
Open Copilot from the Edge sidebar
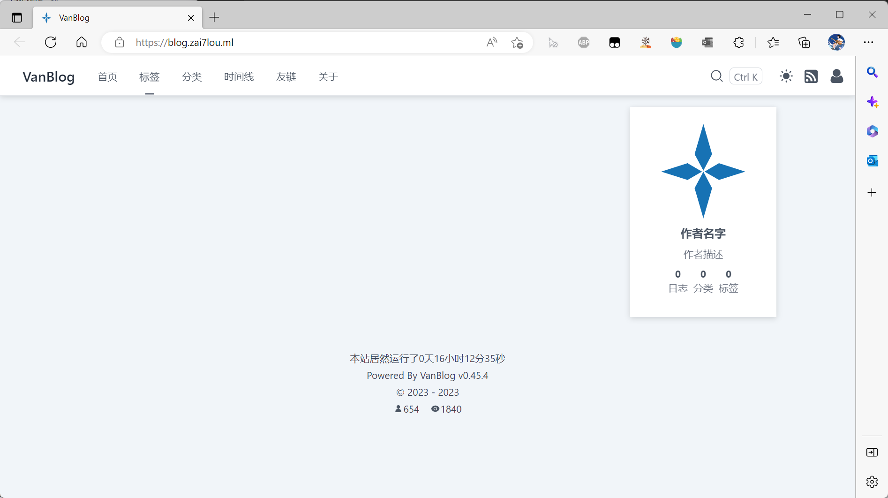tap(872, 102)
